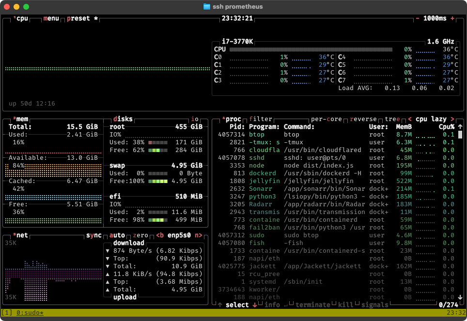
Task: Select the cloudflared process row
Action: coord(336,150)
